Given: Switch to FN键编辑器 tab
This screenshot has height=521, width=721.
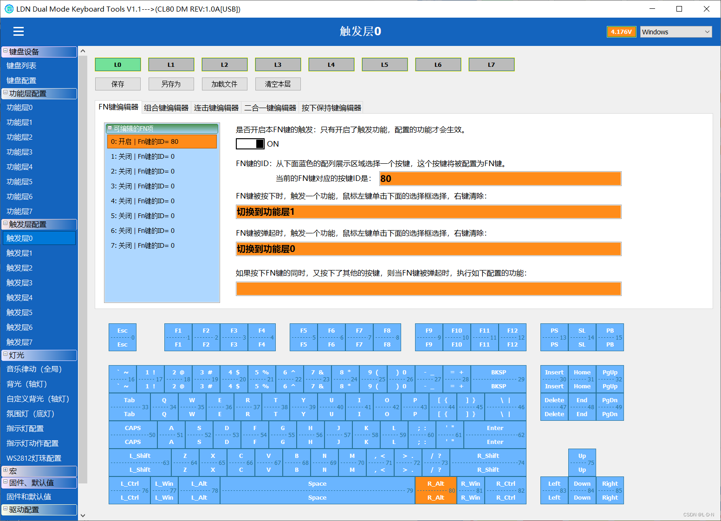Looking at the screenshot, I should coord(118,107).
